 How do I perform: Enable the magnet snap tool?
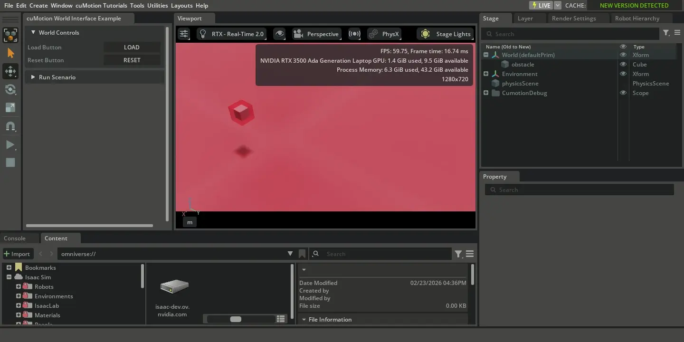point(10,126)
